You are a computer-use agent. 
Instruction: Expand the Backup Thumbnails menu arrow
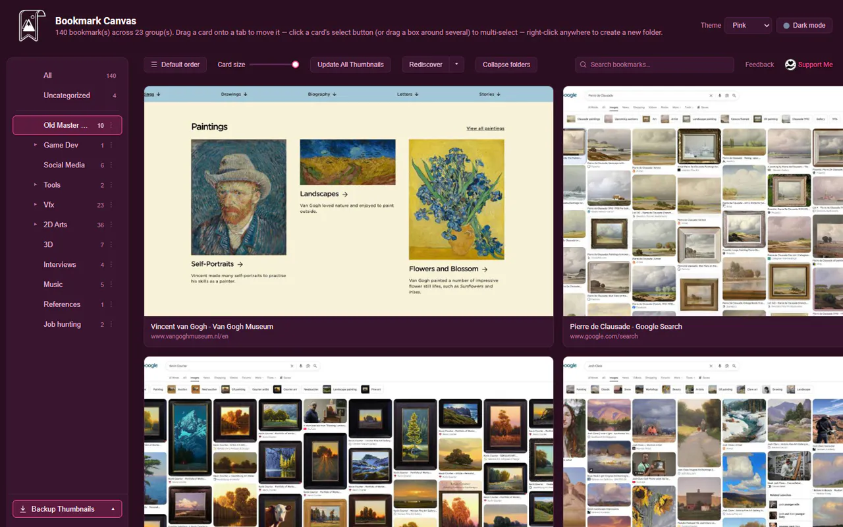click(113, 509)
